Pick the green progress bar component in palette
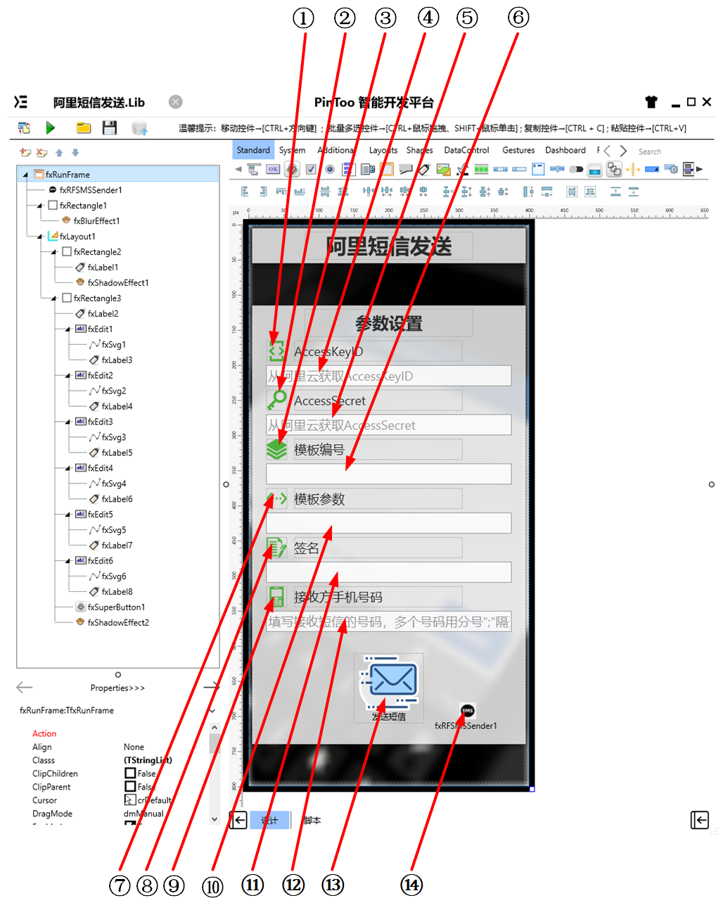This screenshot has height=910, width=723. point(481,169)
